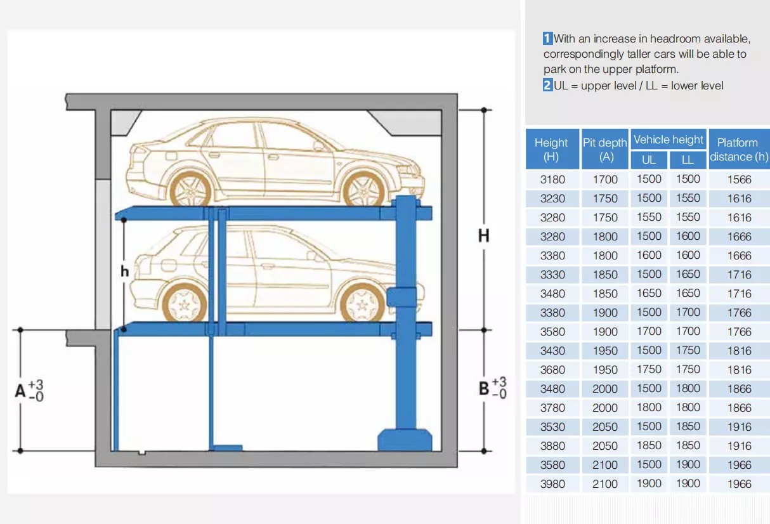Click the blue number 1 note badge
The height and width of the screenshot is (524, 770).
(x=548, y=39)
